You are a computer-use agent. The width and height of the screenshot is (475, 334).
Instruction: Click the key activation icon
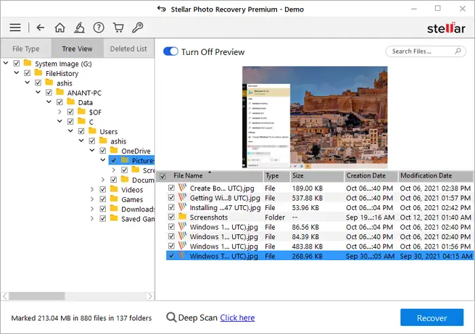(138, 28)
